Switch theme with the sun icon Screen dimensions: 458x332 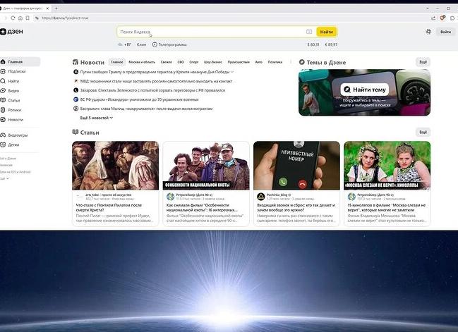(x=428, y=32)
